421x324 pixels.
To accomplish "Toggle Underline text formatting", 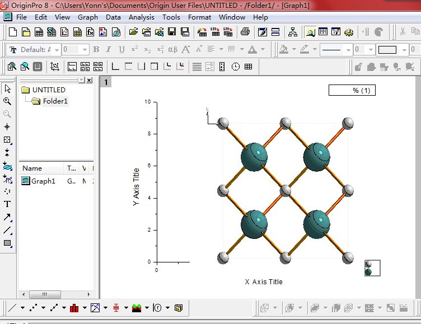I will pos(121,50).
